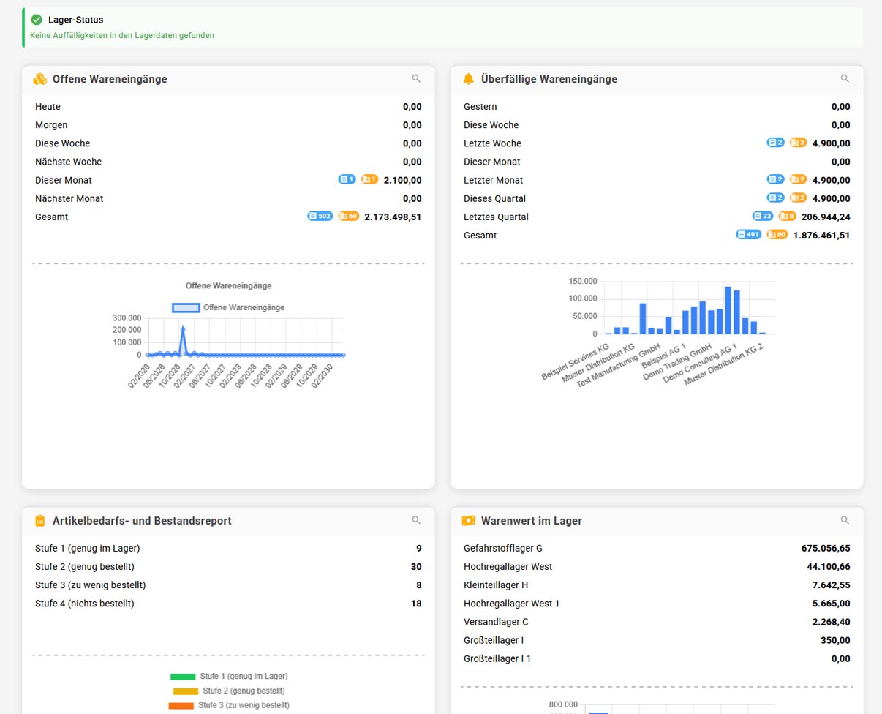Click the search icon in Offene Wareneingänge card

[x=416, y=78]
